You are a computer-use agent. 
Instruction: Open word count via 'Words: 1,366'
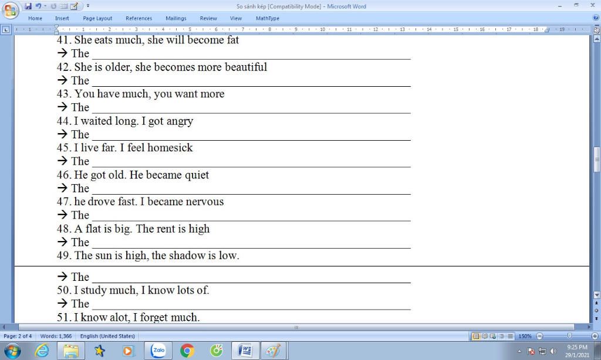(x=56, y=337)
